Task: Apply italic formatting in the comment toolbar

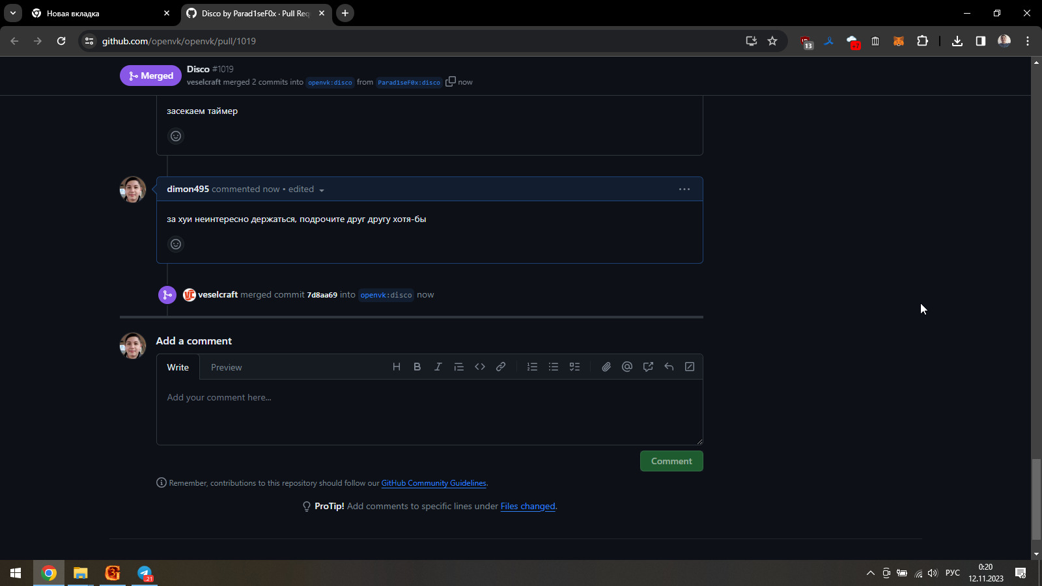Action: 438,367
